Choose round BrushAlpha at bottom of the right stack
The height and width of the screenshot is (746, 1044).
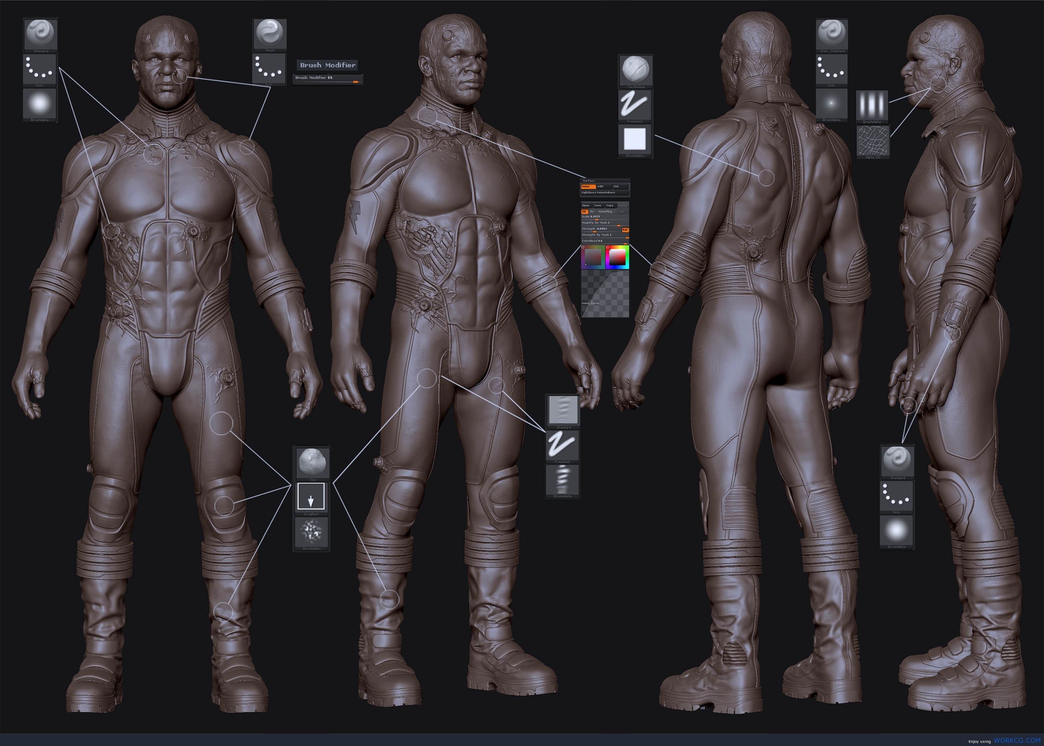tap(897, 532)
